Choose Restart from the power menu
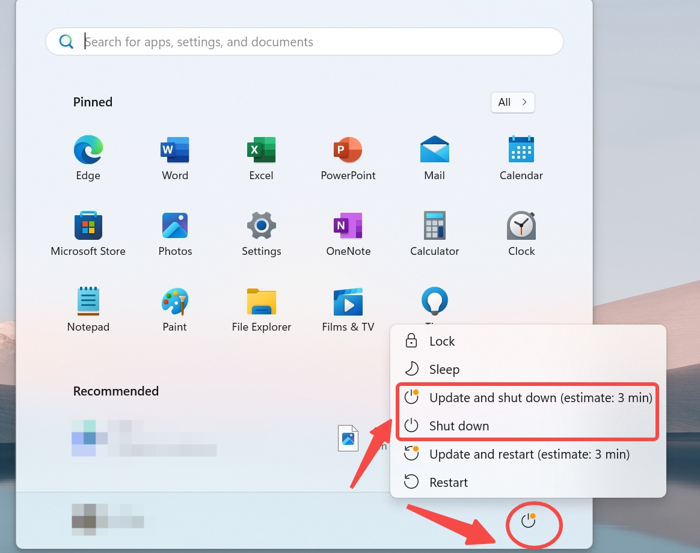Image resolution: width=700 pixels, height=553 pixels. (x=528, y=483)
